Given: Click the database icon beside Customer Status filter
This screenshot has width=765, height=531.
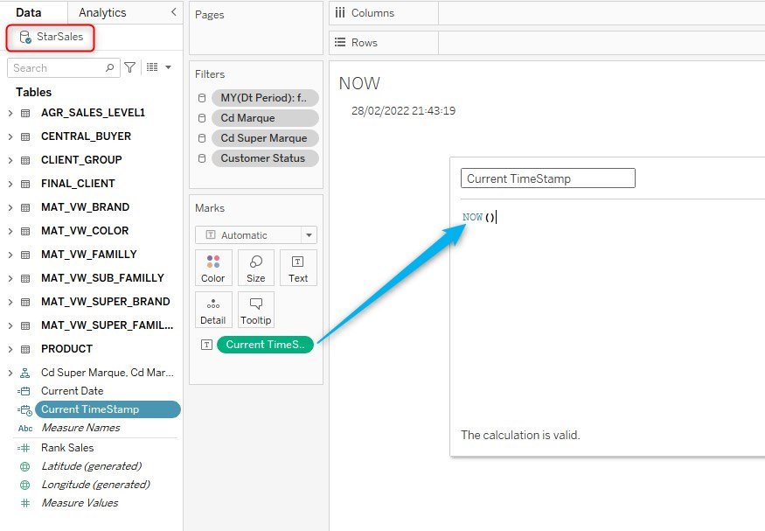Looking at the screenshot, I should pos(202,158).
